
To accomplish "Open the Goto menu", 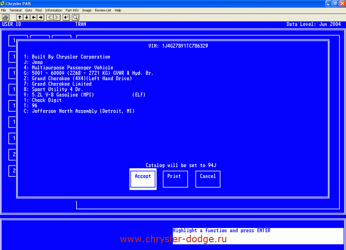I will click(x=29, y=10).
